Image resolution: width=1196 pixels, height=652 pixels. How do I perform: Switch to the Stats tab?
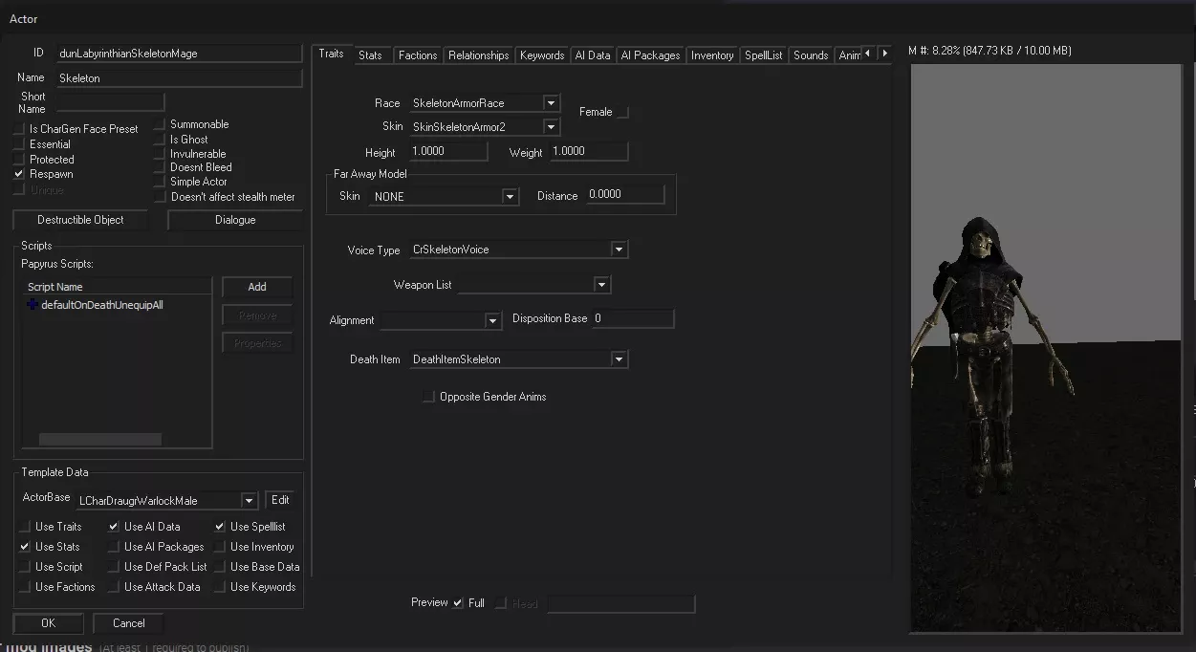[370, 55]
